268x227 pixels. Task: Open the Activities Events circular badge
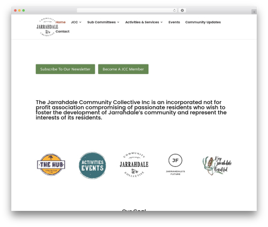[x=92, y=165]
